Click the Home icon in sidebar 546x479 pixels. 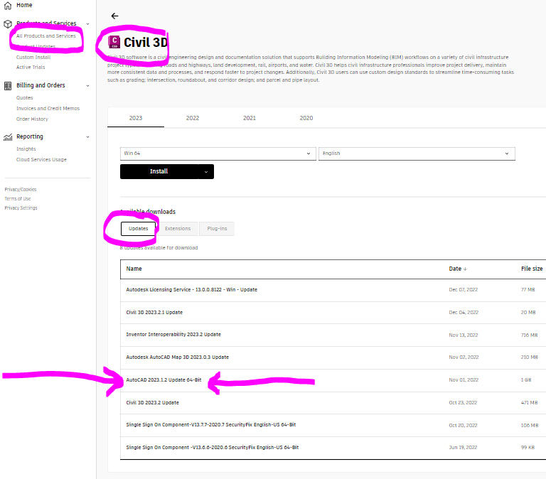point(8,5)
